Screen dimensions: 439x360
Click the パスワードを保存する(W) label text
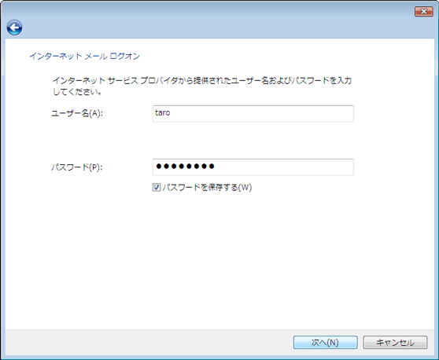tap(207, 187)
